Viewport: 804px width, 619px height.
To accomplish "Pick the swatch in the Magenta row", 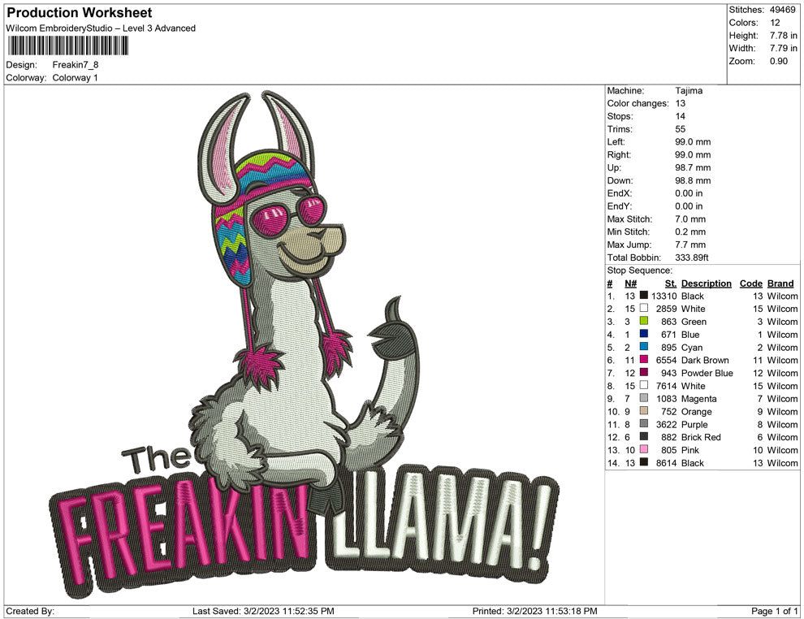I will coord(643,398).
